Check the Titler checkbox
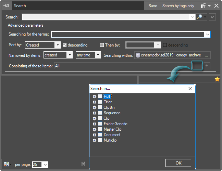This screenshot has width=222, height=171. [x=100, y=102]
